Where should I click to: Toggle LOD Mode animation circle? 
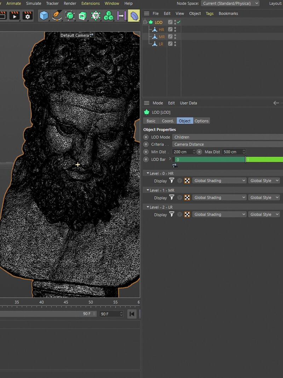pos(146,137)
